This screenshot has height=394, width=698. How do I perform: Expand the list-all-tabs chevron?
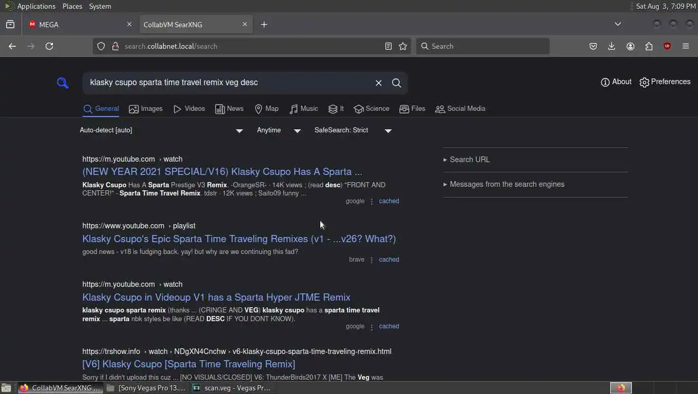coord(618,24)
